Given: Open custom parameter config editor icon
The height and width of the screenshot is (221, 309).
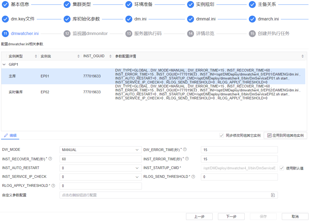Looking at the screenshot, I should [x=273, y=195].
